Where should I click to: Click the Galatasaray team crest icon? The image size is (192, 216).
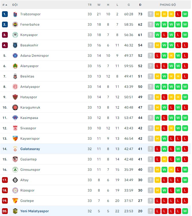(15, 149)
